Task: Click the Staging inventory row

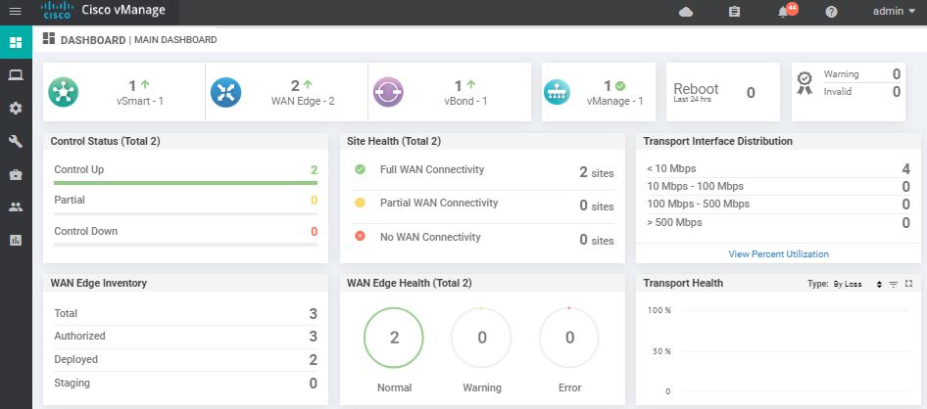Action: (x=185, y=383)
